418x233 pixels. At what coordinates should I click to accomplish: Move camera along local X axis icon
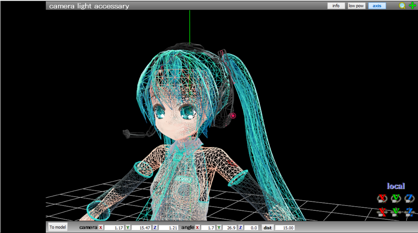tap(382, 212)
